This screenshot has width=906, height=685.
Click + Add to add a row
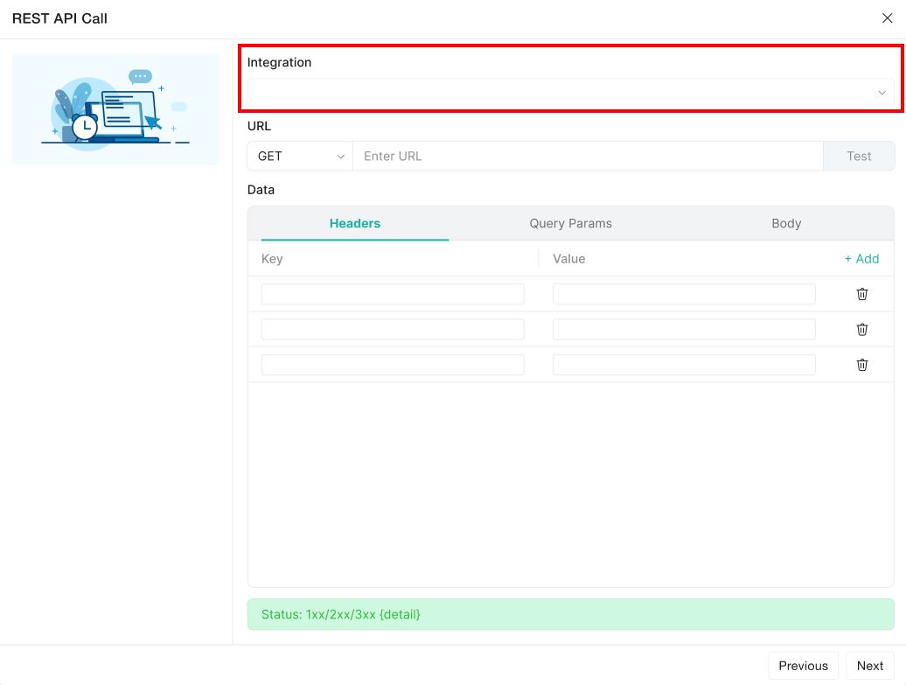point(861,259)
